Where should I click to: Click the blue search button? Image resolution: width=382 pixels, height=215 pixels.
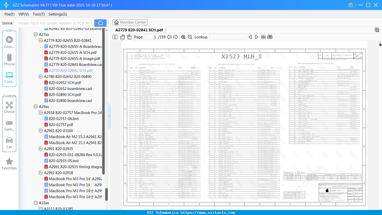[100, 23]
